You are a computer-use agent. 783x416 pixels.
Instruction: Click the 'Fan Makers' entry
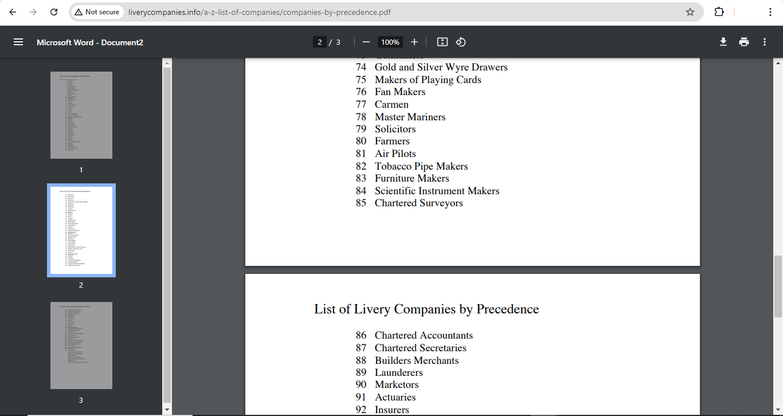(x=400, y=92)
